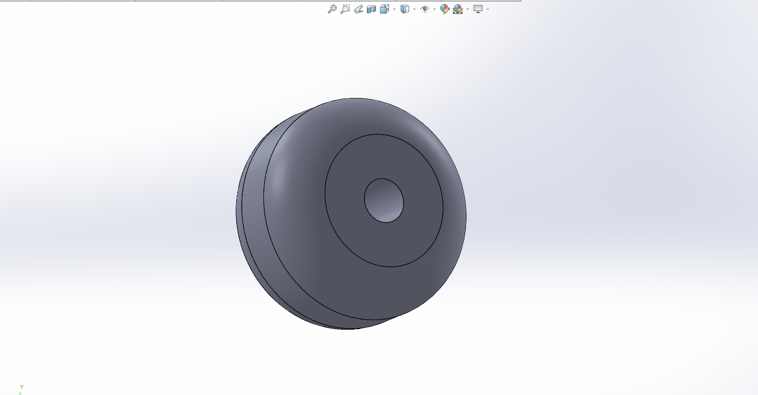This screenshot has height=395, width=758.
Task: Click the Apply Scene icon
Action: 457,9
